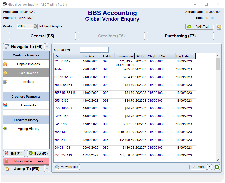This screenshot has height=183, width=225.
Task: Open Ageing History in the sidebar
Action: (28, 129)
